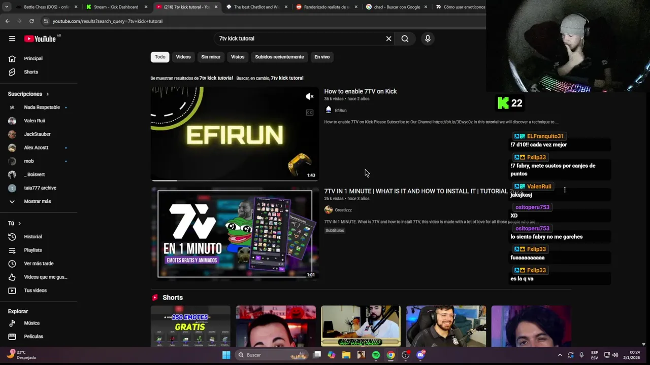Clear the search box with X
This screenshot has width=650, height=365.
tap(388, 39)
